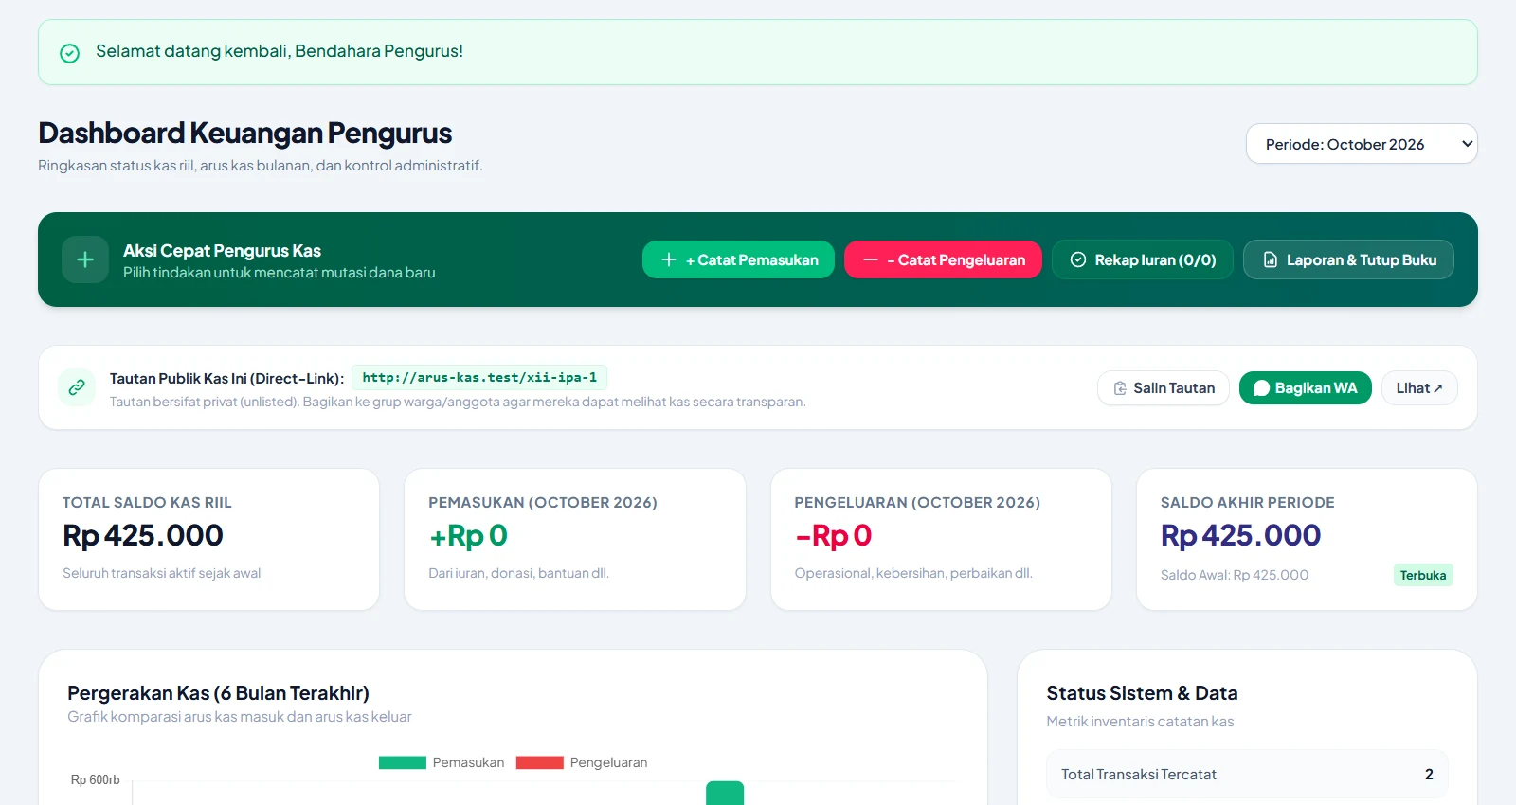Click the minus icon on Catat Pengeluaran
The width and height of the screenshot is (1516, 805).
click(870, 259)
